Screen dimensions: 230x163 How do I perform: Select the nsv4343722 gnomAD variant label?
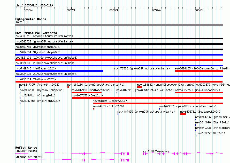tap(44, 41)
